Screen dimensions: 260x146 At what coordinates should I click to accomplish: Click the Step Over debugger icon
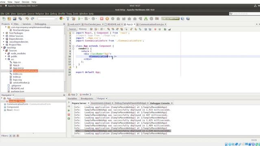coord(118,19)
